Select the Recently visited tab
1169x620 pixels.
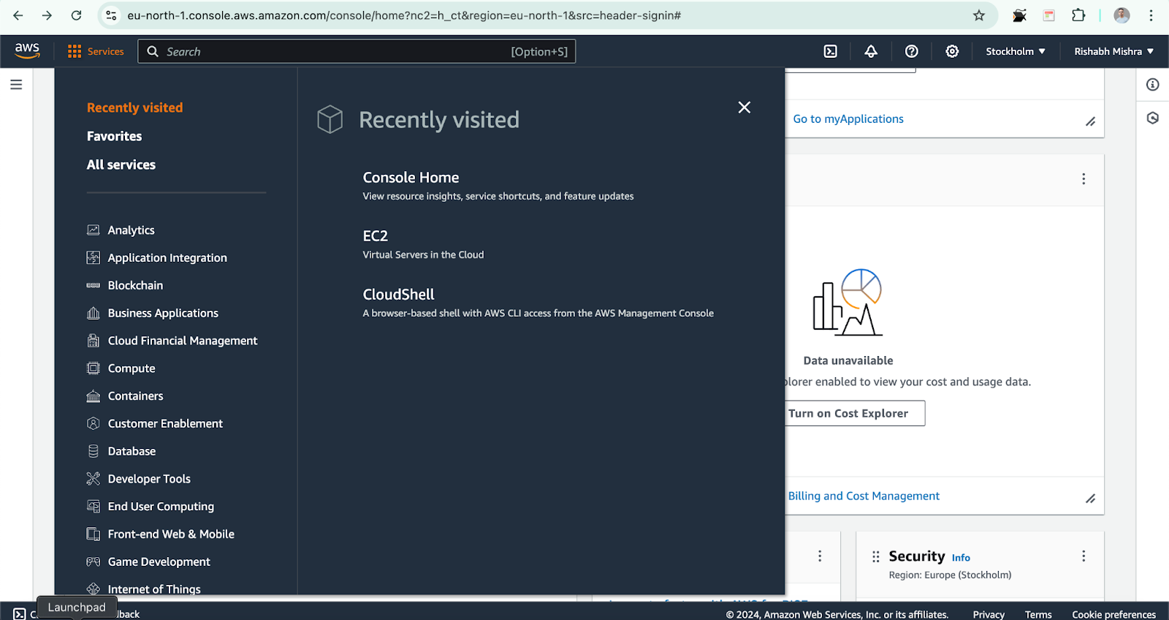click(x=135, y=107)
